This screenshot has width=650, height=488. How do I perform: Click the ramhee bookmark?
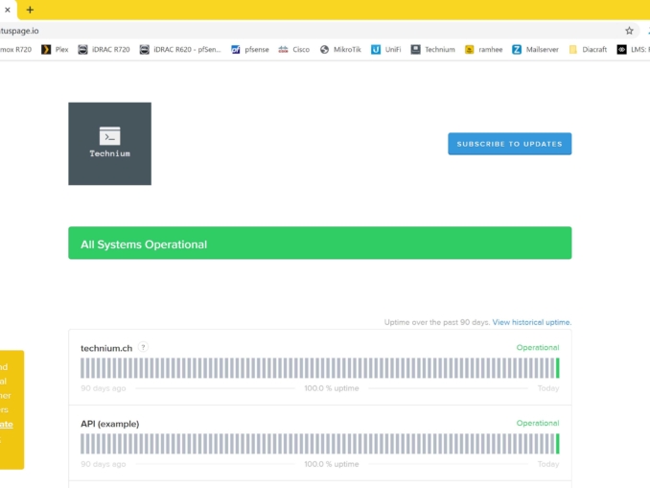483,49
